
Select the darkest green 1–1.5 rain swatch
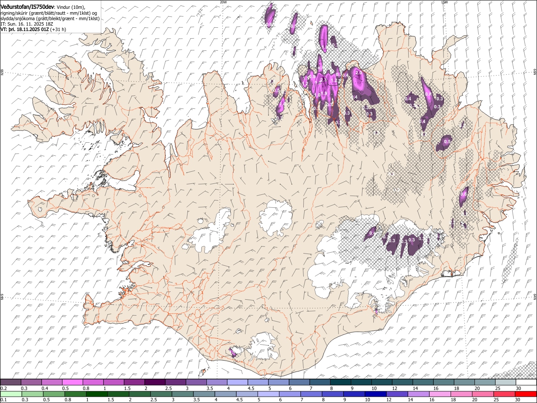pyautogui.click(x=97, y=394)
